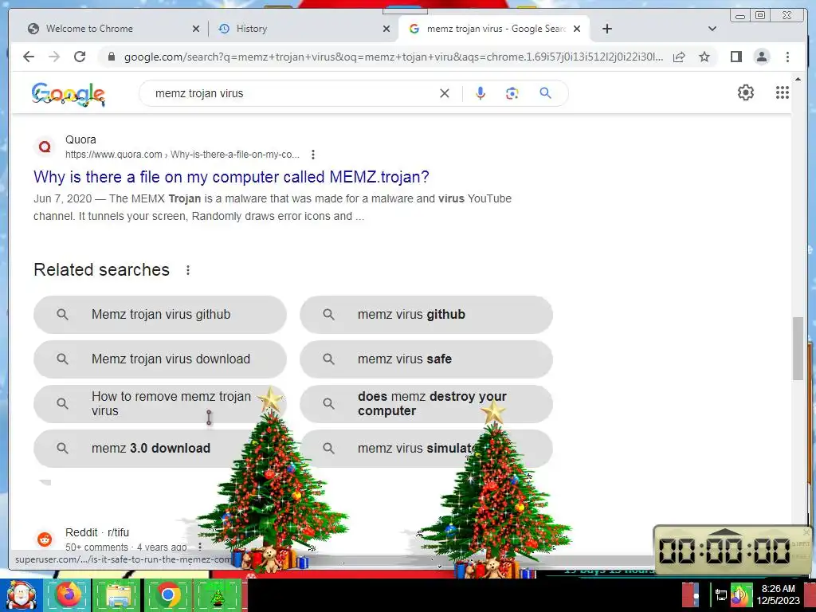Search does memz destroy your computer

coord(426,404)
